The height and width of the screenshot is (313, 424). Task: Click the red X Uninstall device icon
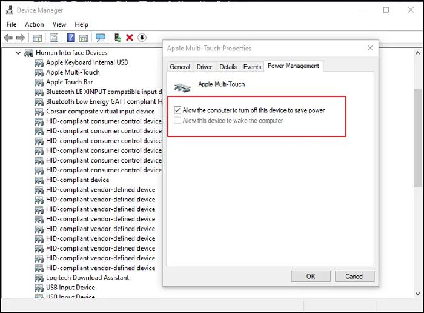[x=130, y=38]
